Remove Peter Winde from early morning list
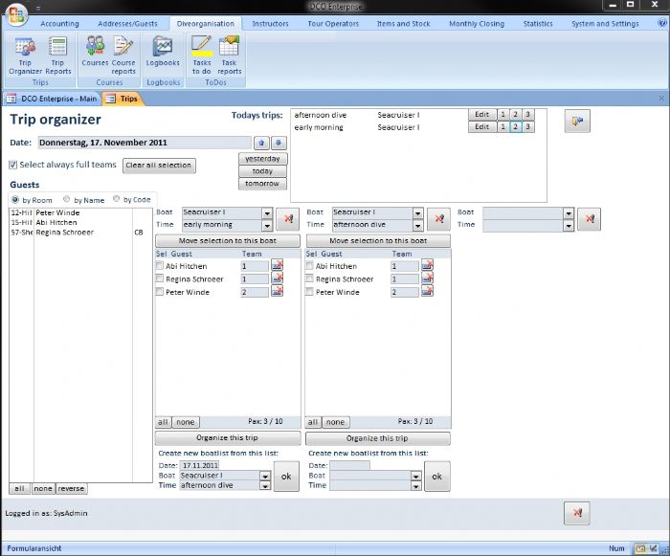 pos(278,292)
